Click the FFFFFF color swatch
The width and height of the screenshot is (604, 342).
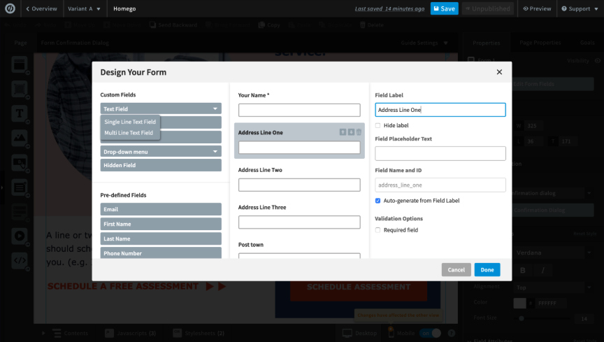519,303
